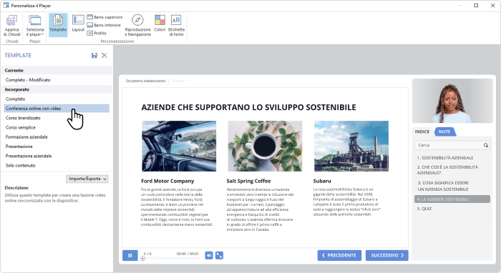The height and width of the screenshot is (273, 501).
Task: Open the Layout ribbon option
Action: point(78,24)
